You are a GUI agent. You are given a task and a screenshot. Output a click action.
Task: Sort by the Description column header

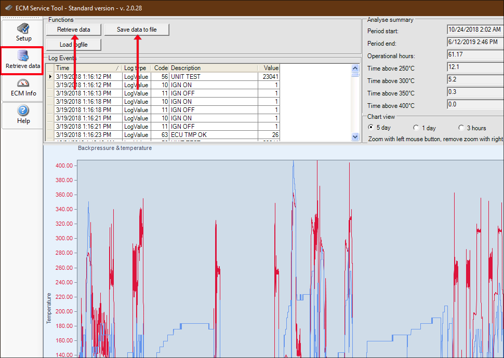214,68
